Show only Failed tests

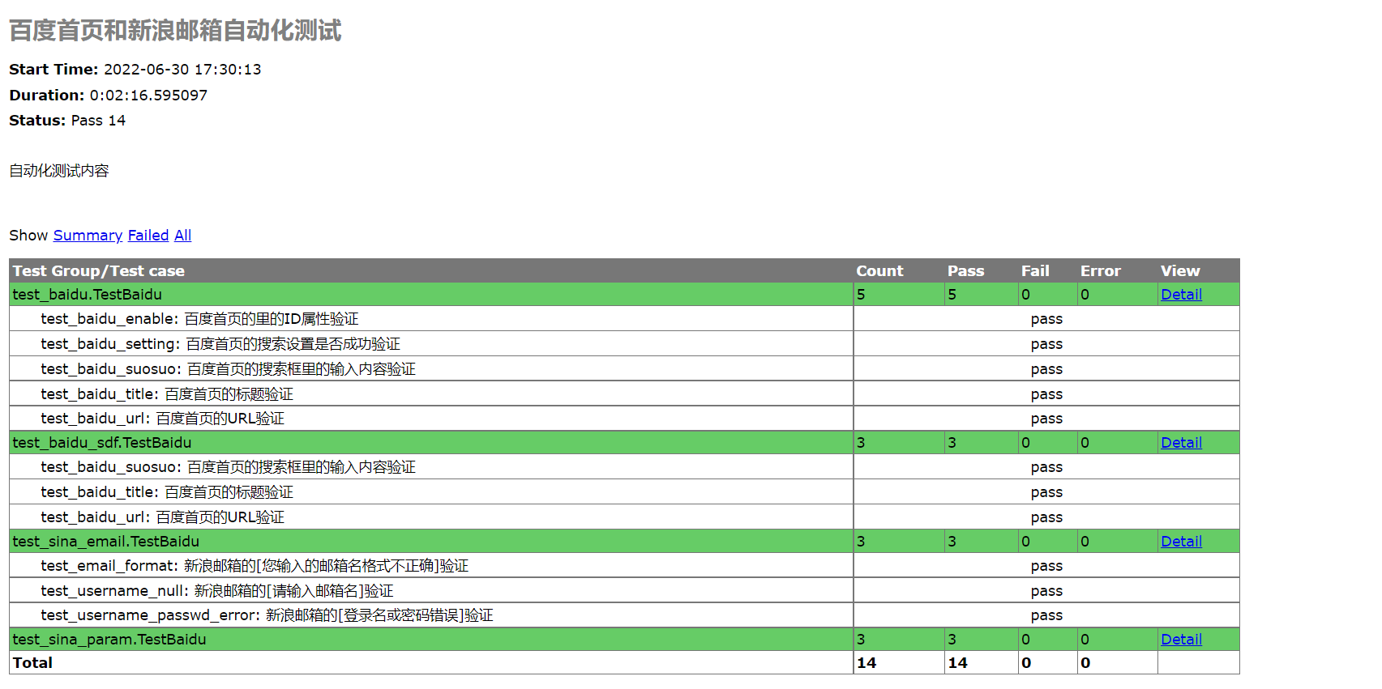[x=148, y=236]
